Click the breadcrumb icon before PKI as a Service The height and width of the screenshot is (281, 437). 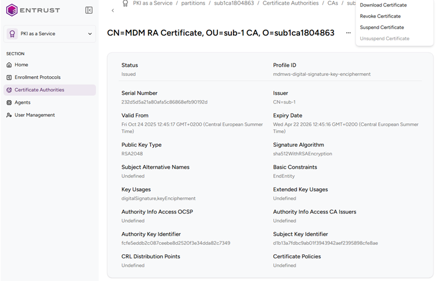coord(125,3)
